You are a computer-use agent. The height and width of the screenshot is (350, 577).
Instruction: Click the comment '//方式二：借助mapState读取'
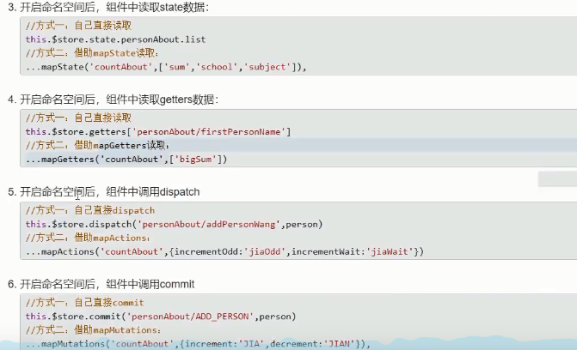[x=92, y=53]
